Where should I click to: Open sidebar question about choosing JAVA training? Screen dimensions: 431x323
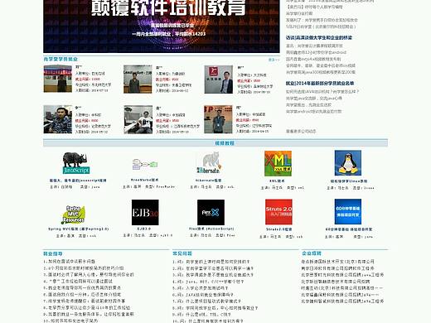click(x=322, y=91)
